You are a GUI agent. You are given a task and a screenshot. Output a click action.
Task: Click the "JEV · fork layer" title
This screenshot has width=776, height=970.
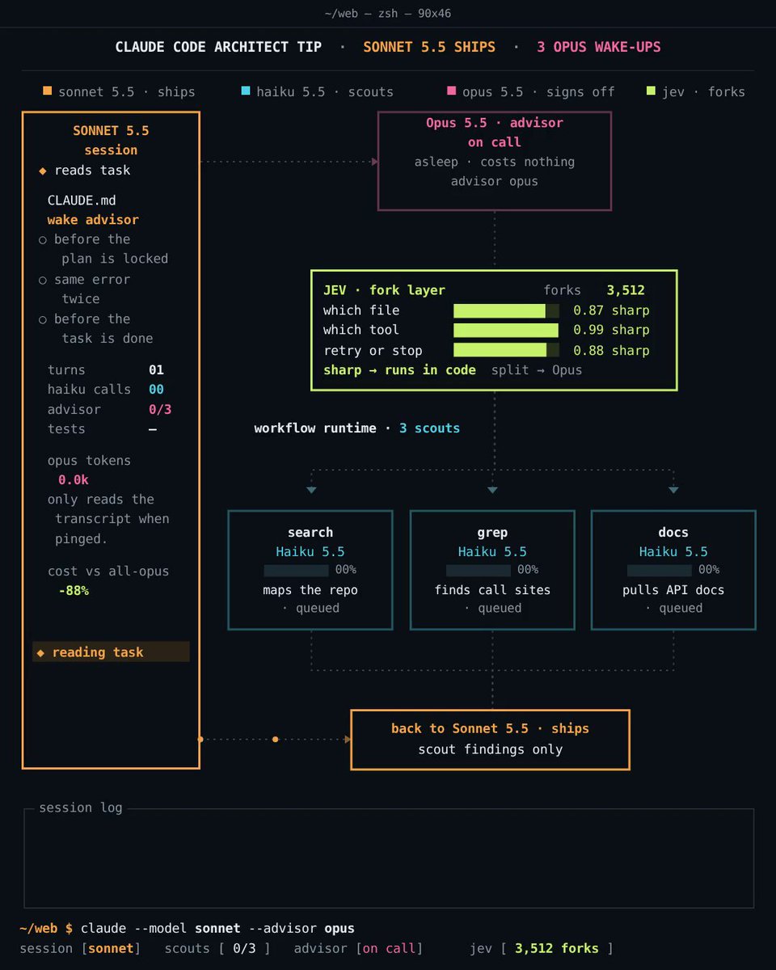click(384, 290)
